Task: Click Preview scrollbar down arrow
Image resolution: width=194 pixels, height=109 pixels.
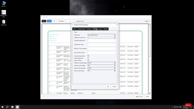Action: coord(149,93)
